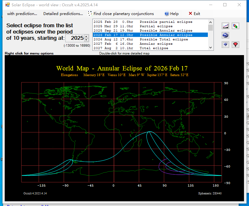Click the eclipse list scroll-down arrow

211,48
